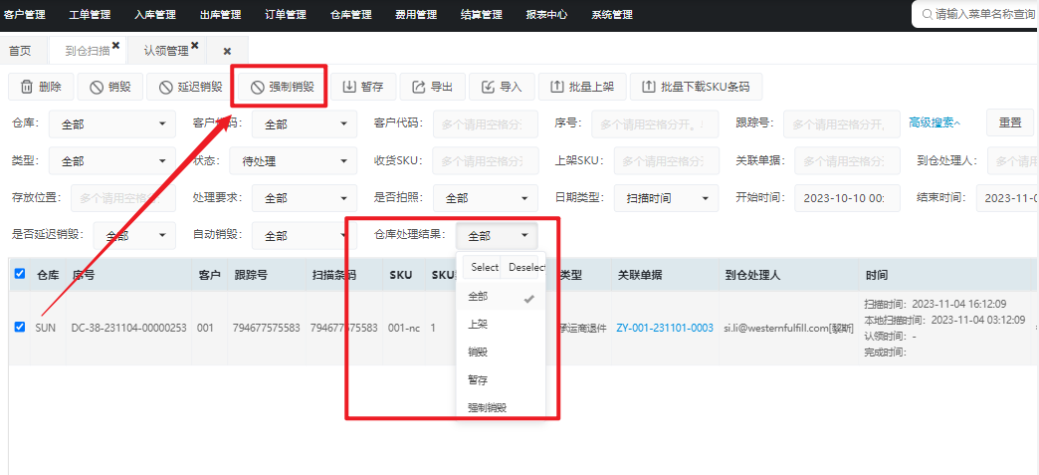1039x475 pixels.
Task: Click the 序号 input field
Action: tap(655, 123)
